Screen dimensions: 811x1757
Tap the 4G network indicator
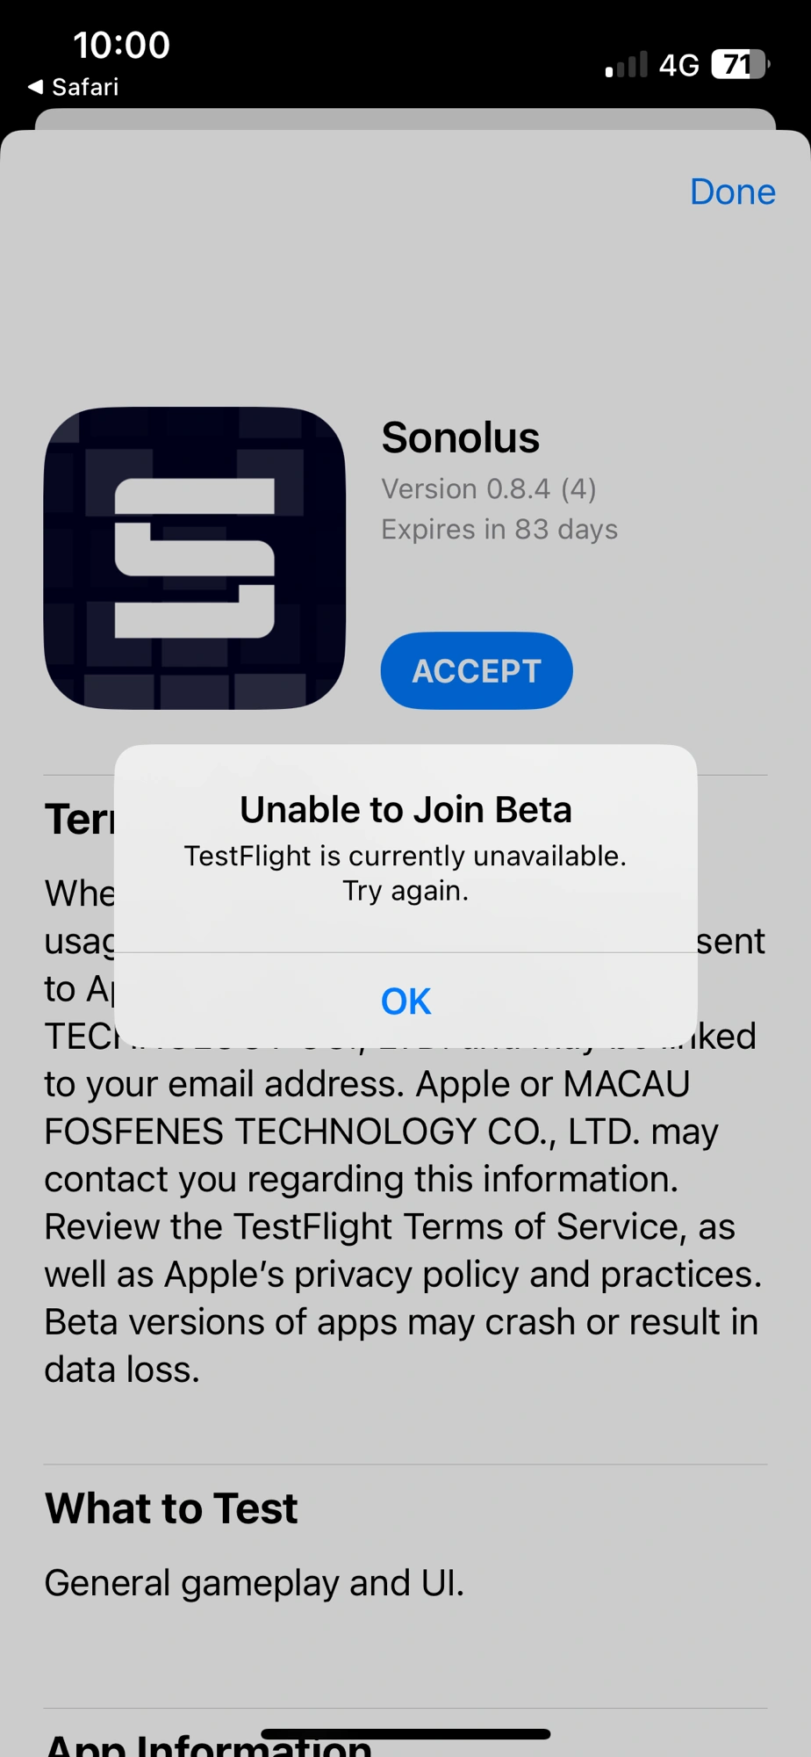click(x=678, y=65)
